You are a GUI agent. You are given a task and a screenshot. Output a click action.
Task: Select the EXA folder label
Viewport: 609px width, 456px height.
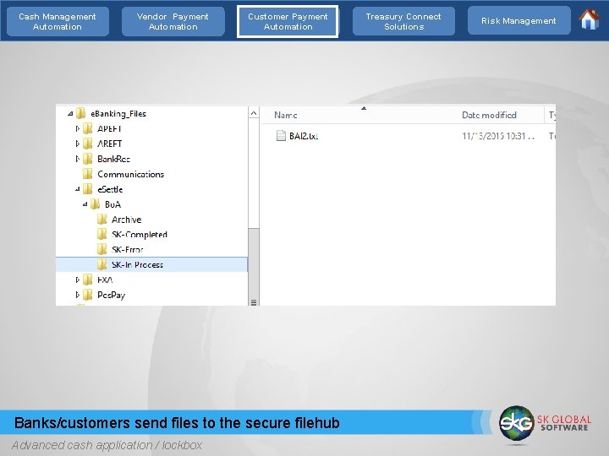tap(105, 280)
